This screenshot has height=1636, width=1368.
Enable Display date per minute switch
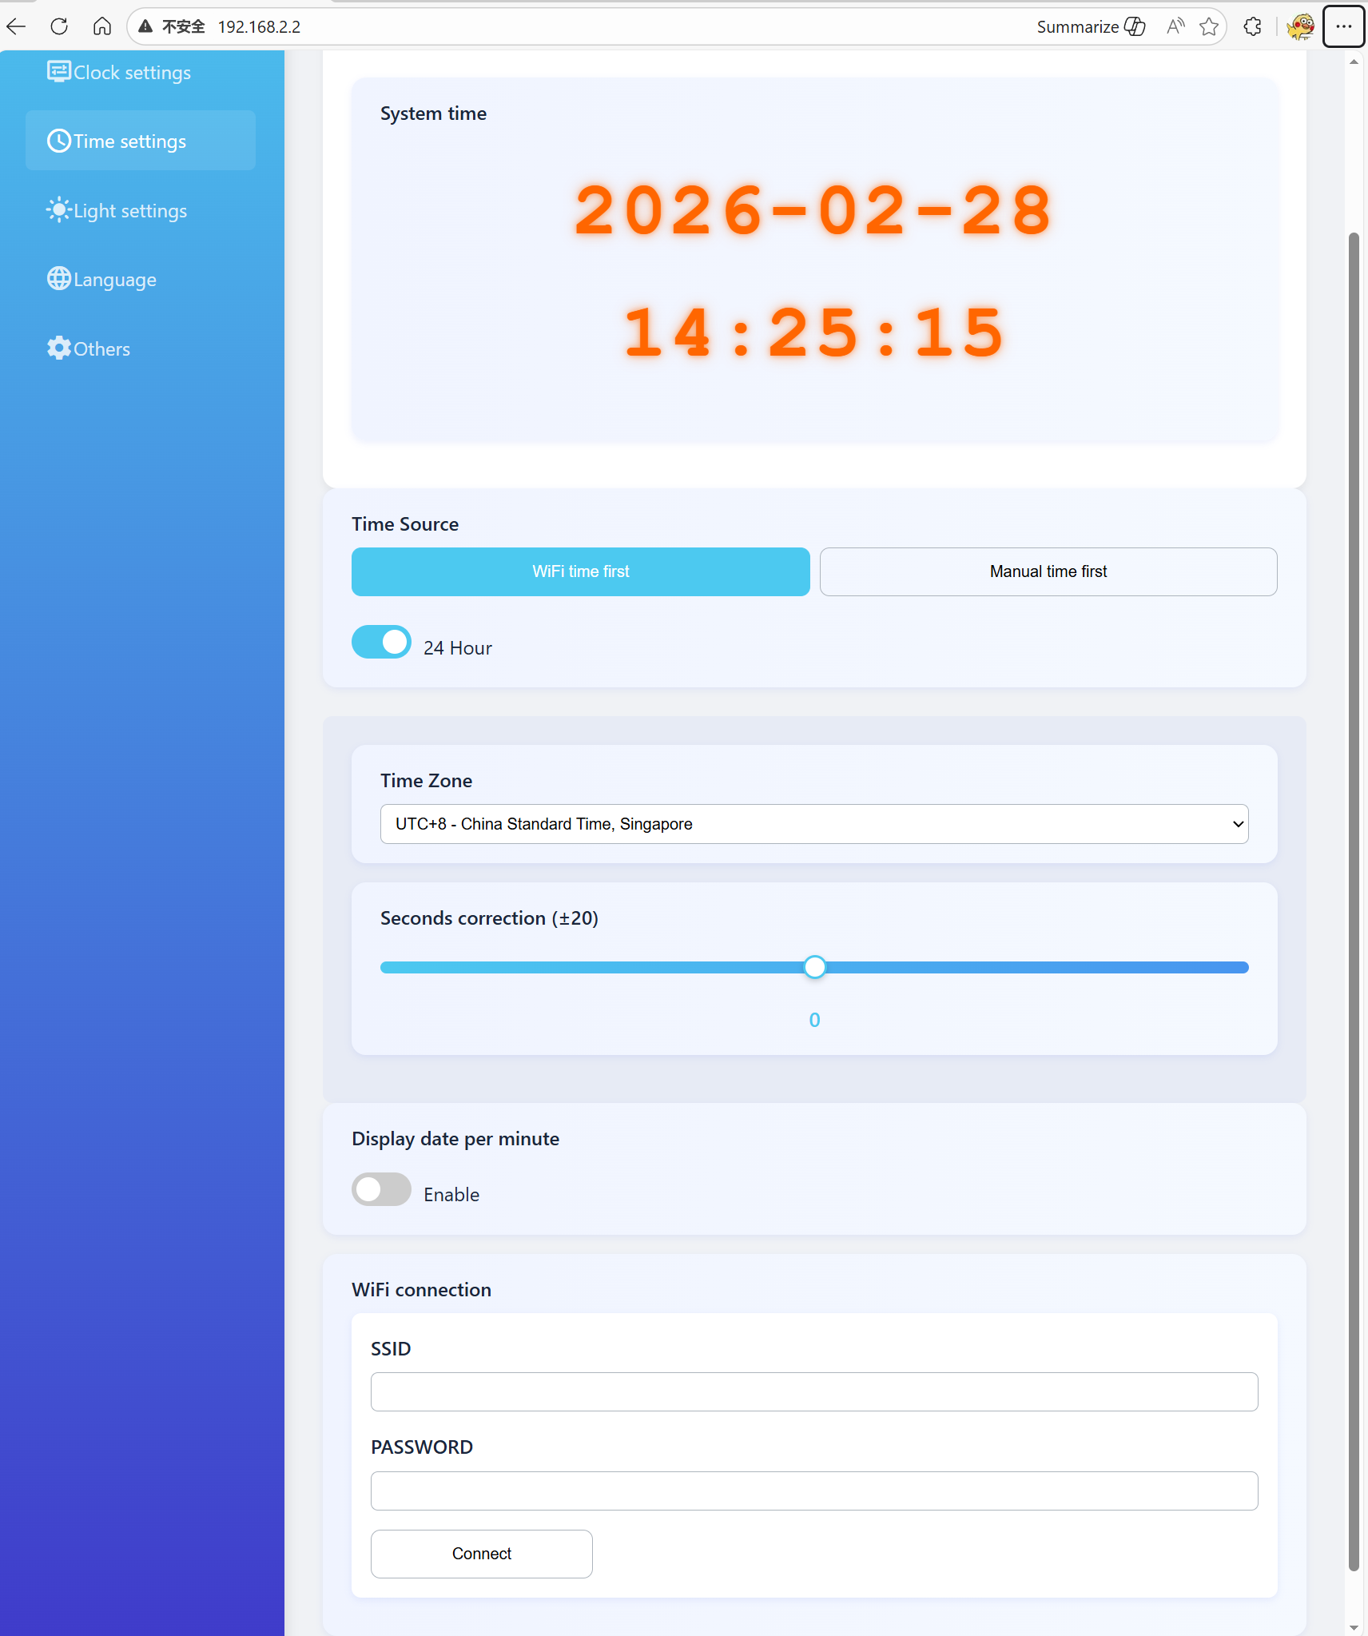point(382,1189)
